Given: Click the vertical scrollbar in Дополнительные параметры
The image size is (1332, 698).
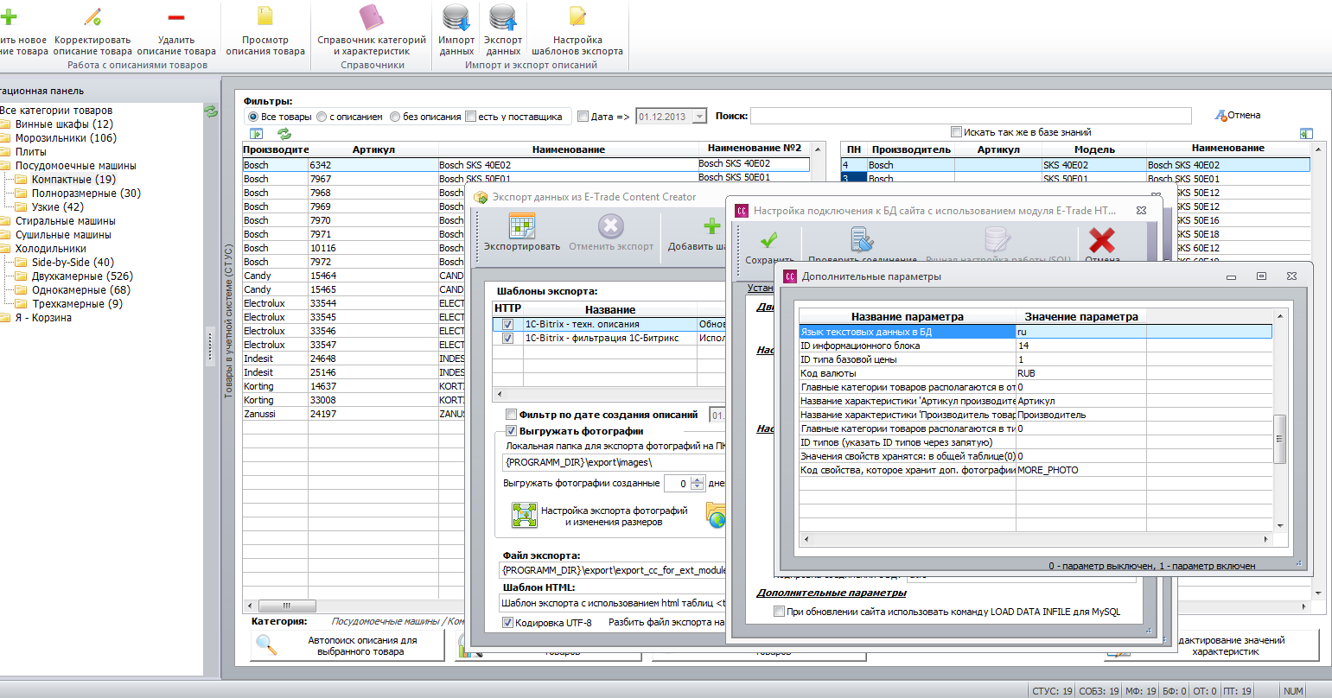Looking at the screenshot, I should tap(1282, 438).
